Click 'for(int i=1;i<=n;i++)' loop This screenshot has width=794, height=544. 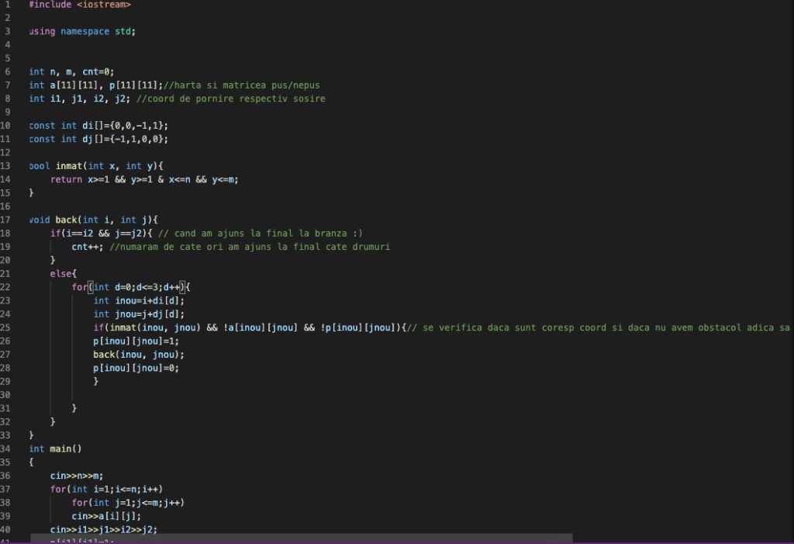pyautogui.click(x=106, y=489)
